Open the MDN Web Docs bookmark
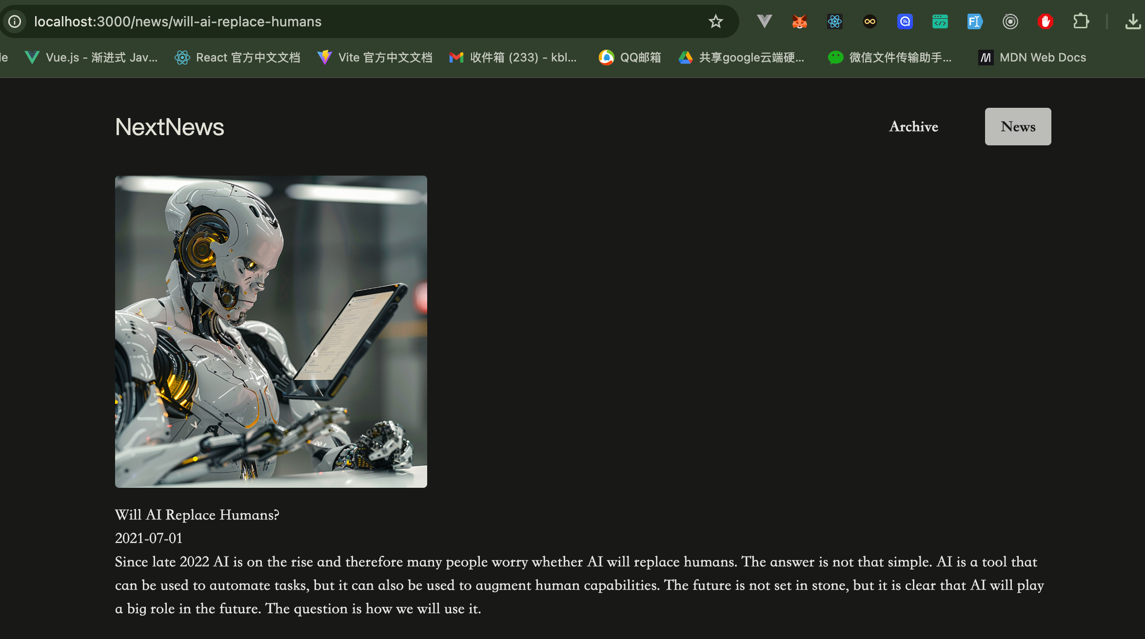Screen dimensions: 1145x639 click(1032, 58)
